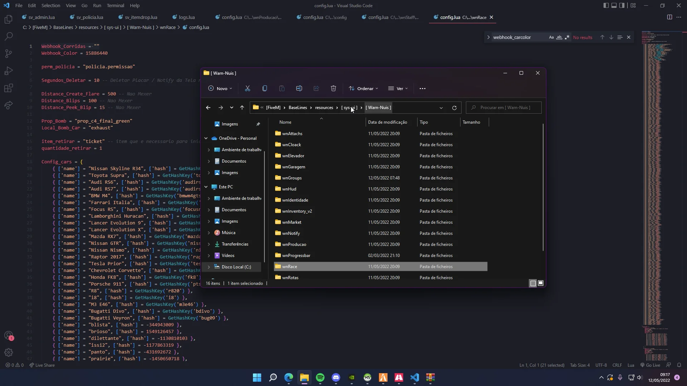Image resolution: width=687 pixels, height=386 pixels.
Task: Open the Novo dropdown in File Explorer
Action: tap(220, 88)
